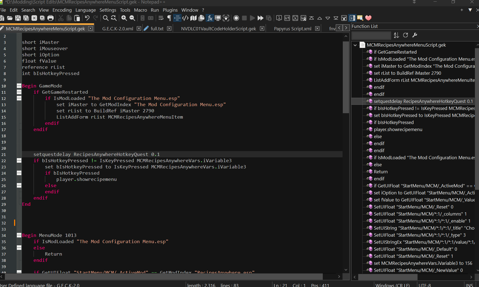Toggle word wrap in the toolbar

click(x=161, y=18)
